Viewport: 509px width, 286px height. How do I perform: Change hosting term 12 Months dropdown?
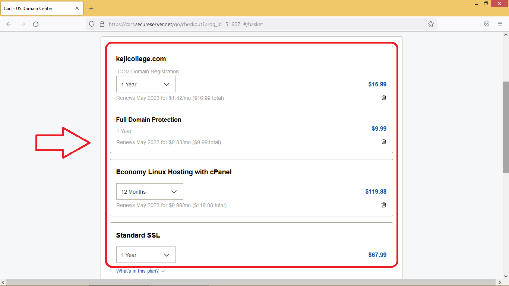click(149, 192)
